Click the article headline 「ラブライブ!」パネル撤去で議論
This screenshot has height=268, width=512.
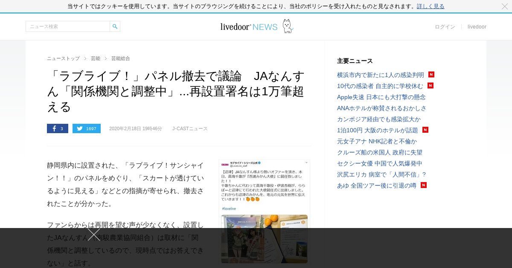pos(176,91)
